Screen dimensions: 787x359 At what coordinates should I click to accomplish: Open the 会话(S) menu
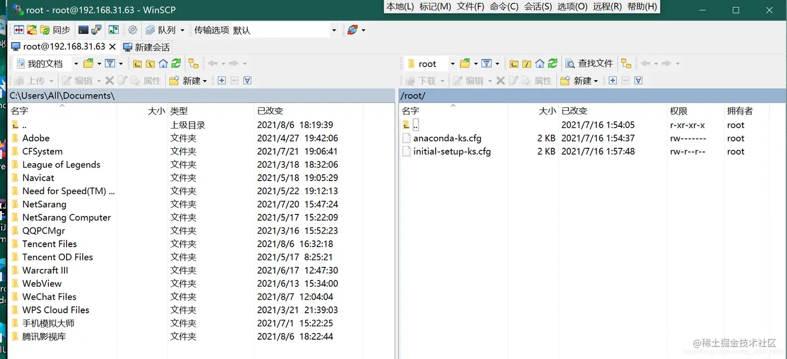coord(538,7)
